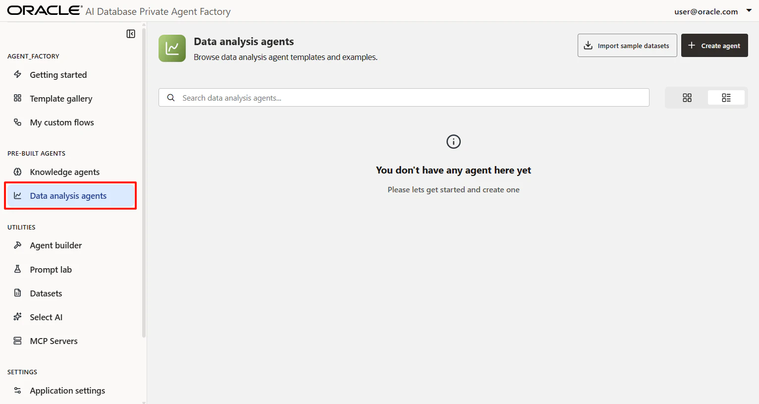The image size is (759, 404).
Task: Click the Template gallery grid icon
Action: click(17, 98)
